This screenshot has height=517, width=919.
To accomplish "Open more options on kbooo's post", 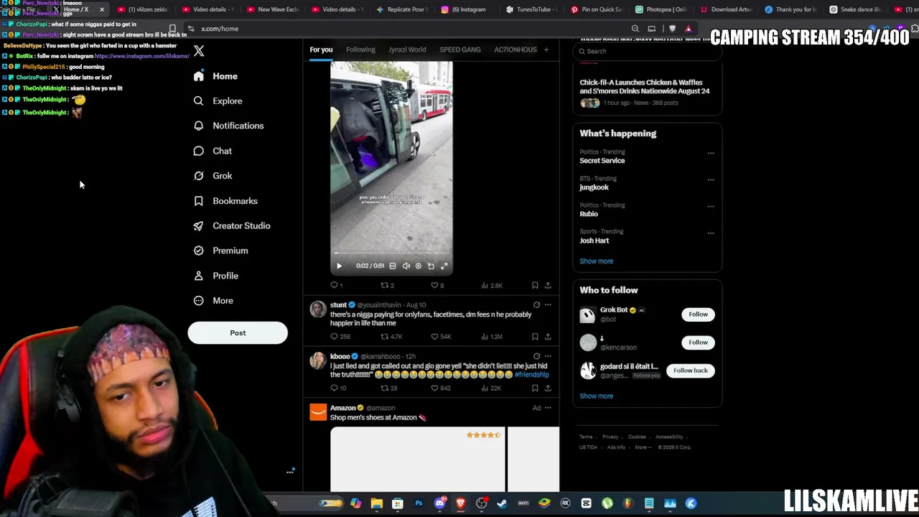I will [x=548, y=356].
